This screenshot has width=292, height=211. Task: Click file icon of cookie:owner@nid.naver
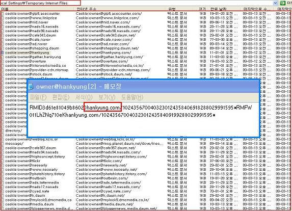click(x=3, y=22)
